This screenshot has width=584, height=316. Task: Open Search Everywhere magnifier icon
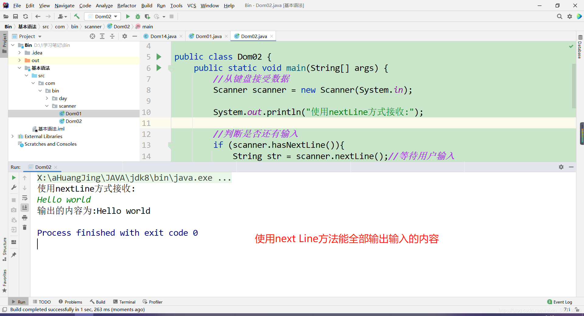click(559, 16)
